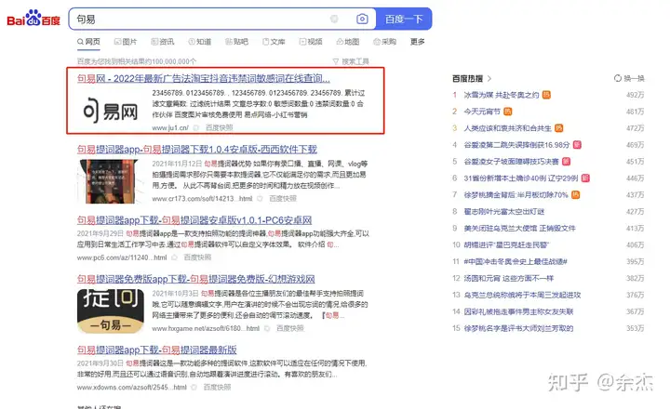Open hot search 谷爱凌女子坡面障碍技巧决赛
670x409 pixels.
pyautogui.click(x=512, y=162)
